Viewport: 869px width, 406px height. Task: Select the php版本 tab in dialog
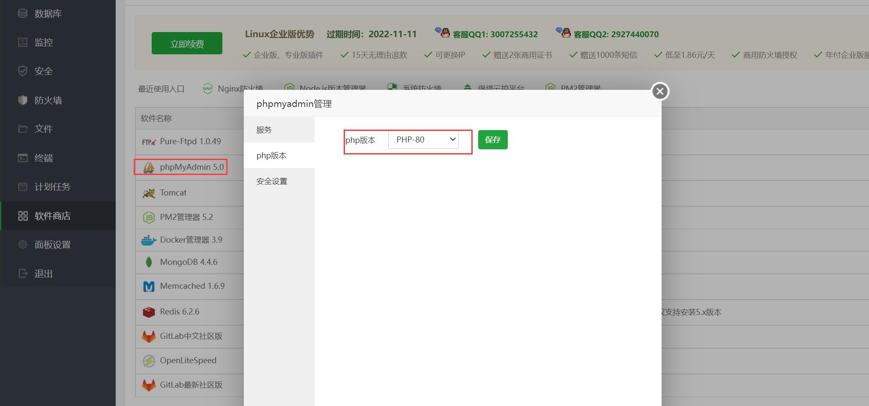(x=279, y=155)
